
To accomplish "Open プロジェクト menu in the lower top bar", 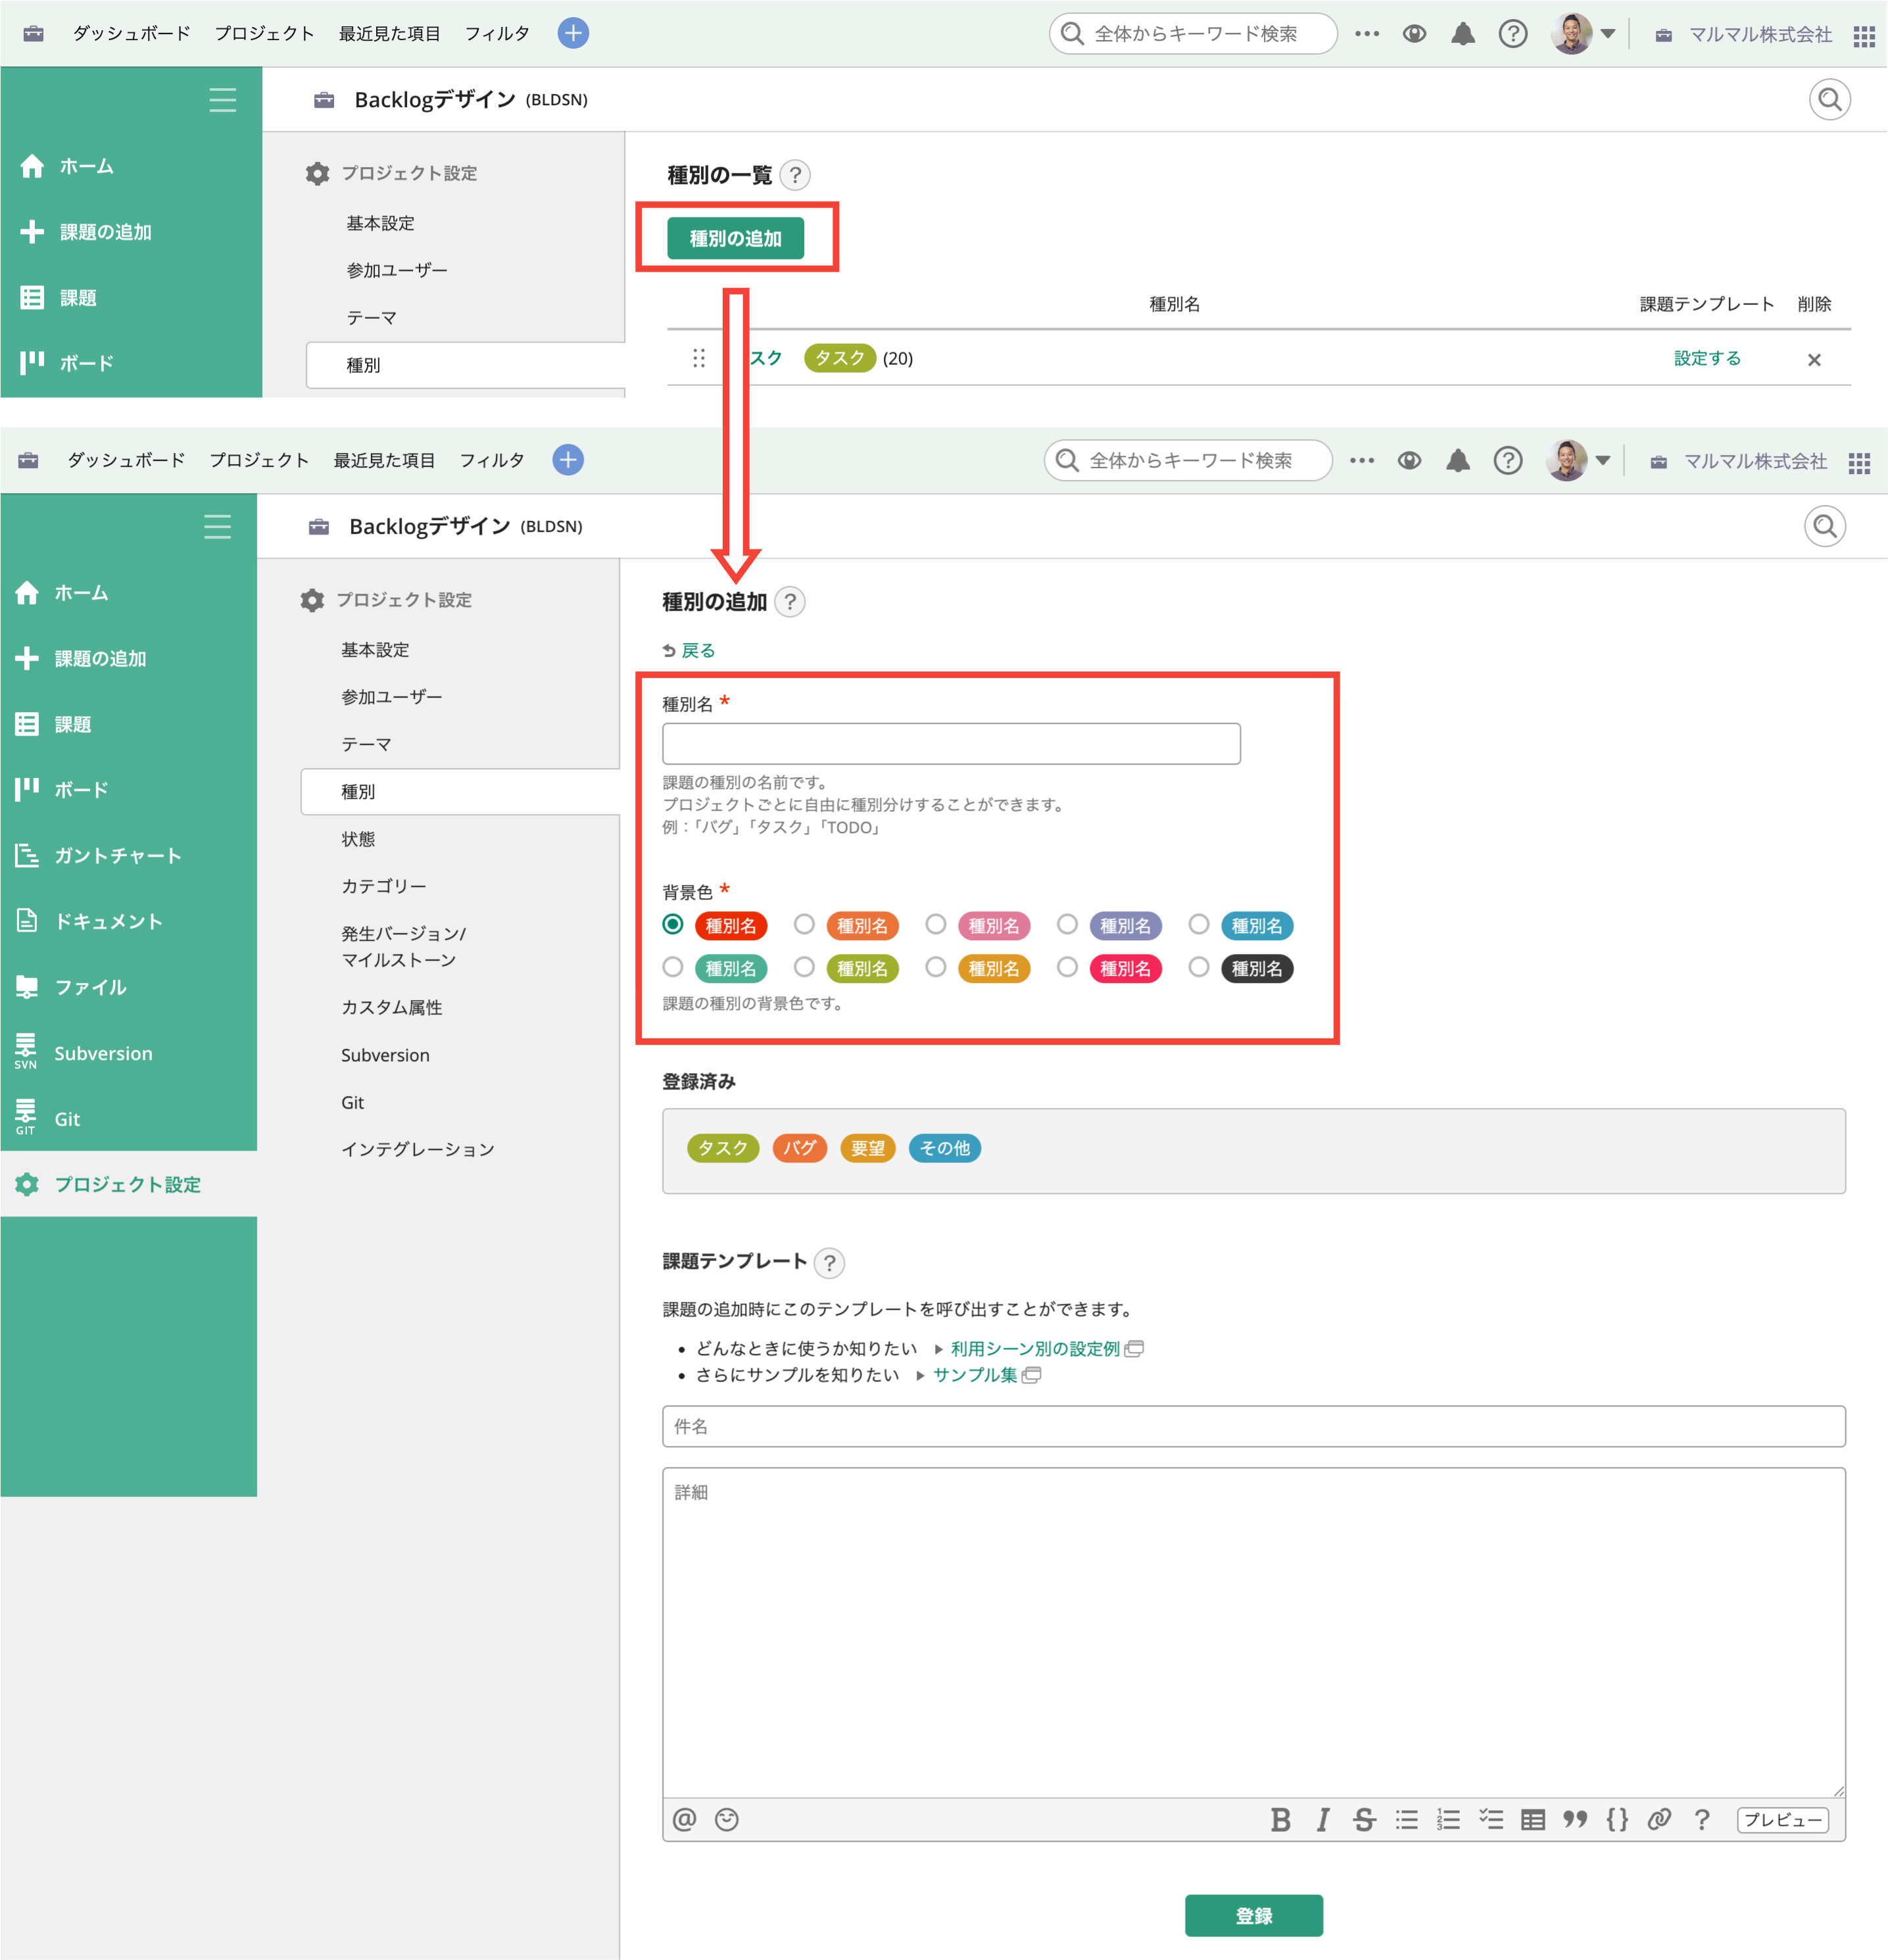I will pos(259,460).
